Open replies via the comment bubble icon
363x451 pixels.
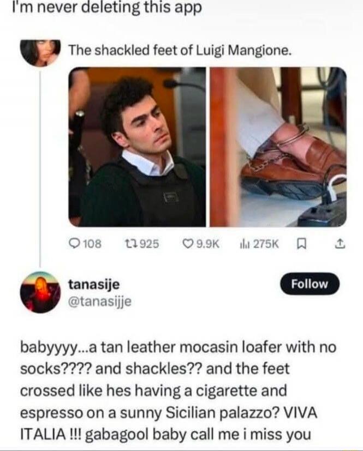coord(75,243)
